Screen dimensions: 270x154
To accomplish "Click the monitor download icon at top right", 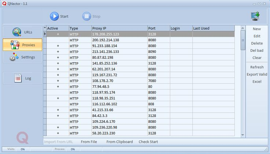I will point(255,16).
